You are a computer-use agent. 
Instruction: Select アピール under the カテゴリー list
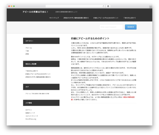(x=29, y=48)
